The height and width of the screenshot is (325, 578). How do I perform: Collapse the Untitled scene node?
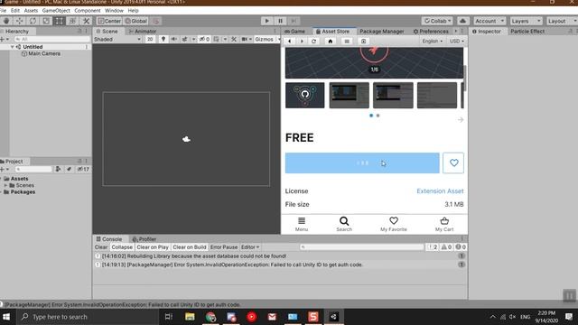[12, 47]
